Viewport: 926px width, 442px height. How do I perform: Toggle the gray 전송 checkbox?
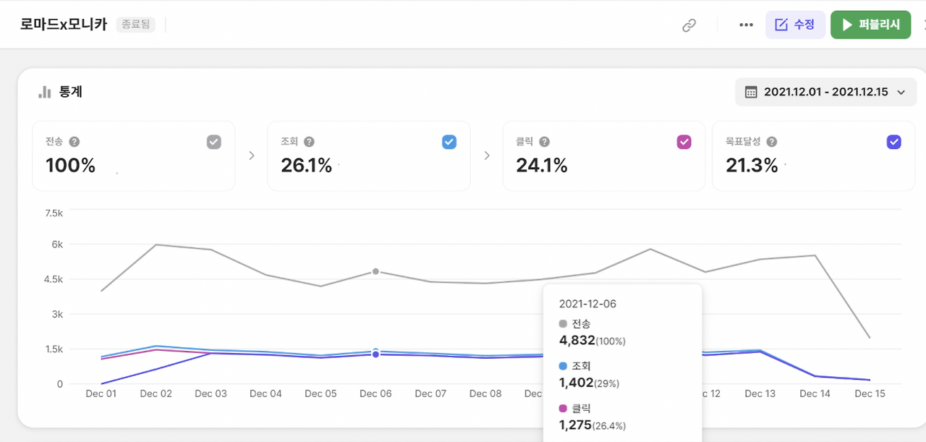click(213, 142)
